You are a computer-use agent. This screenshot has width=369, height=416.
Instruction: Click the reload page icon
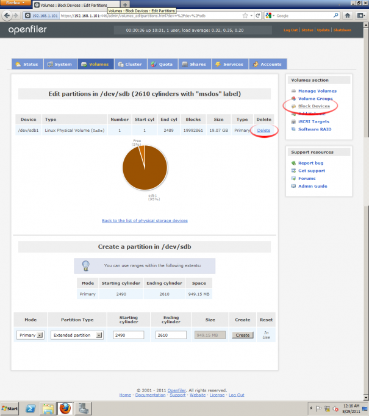257,16
